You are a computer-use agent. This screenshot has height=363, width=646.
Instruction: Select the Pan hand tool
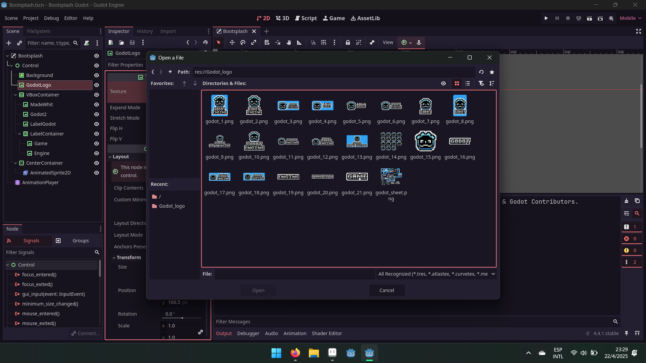pyautogui.click(x=289, y=42)
